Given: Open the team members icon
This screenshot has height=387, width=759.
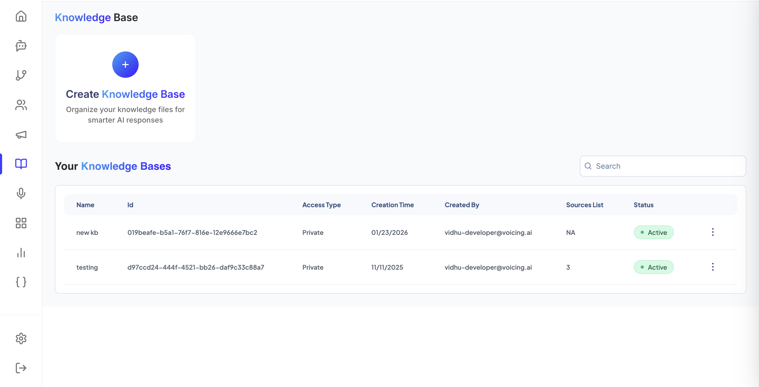Looking at the screenshot, I should click(x=21, y=105).
